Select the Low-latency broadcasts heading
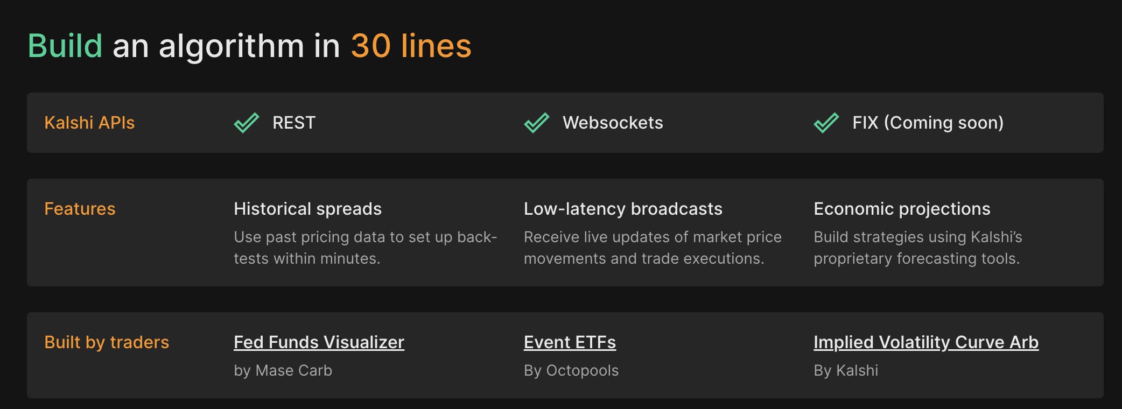 coord(623,209)
